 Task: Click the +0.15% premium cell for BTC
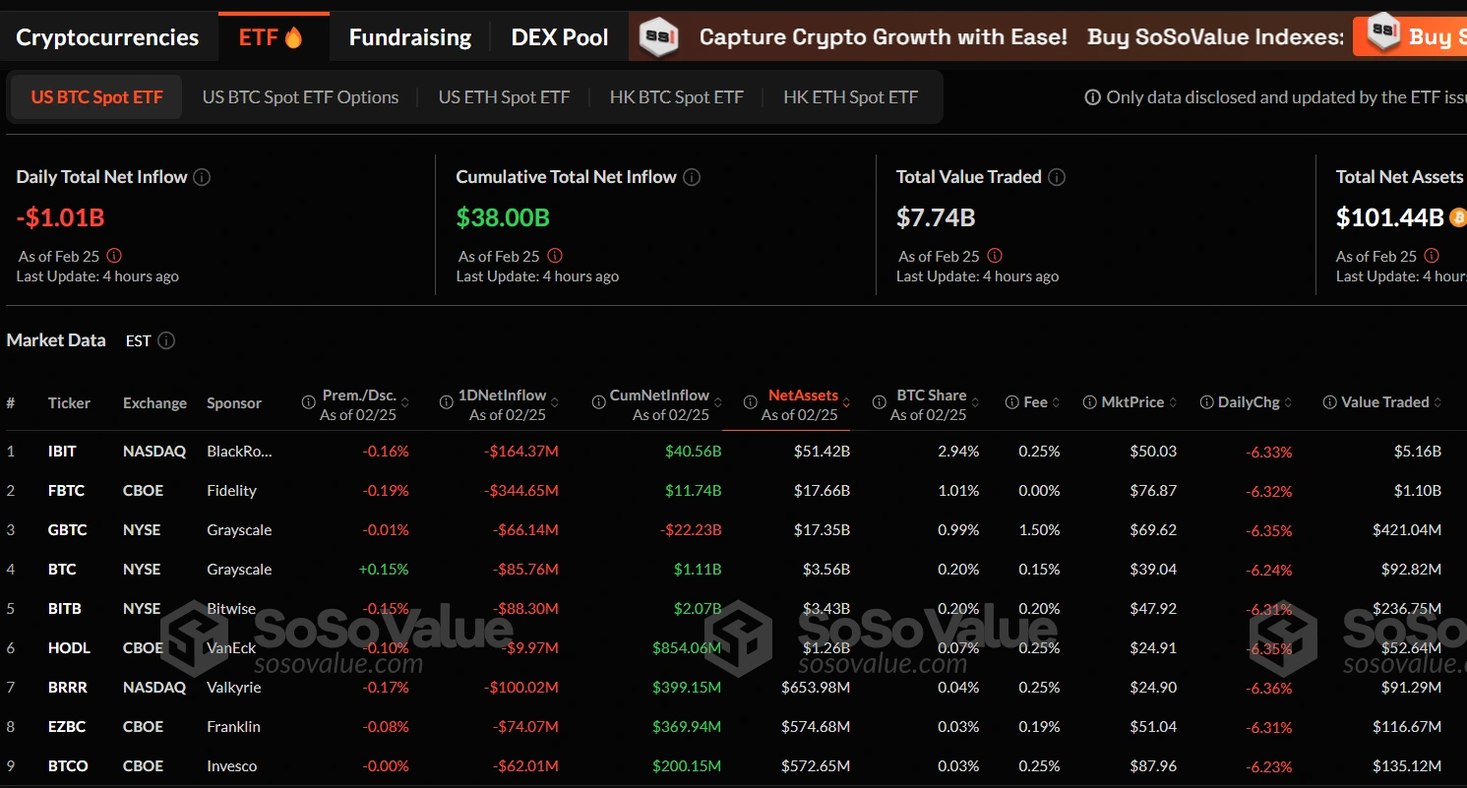click(384, 570)
